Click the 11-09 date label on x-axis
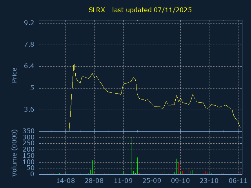The width and height of the screenshot is (251, 188). (123, 181)
